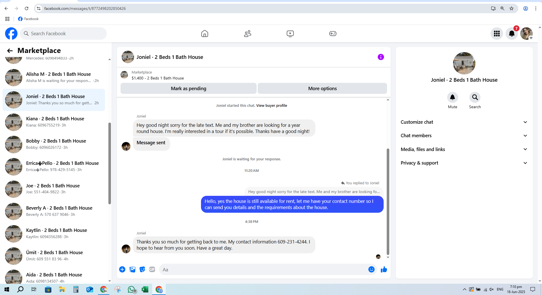The width and height of the screenshot is (542, 295).
Task: Open the $1,400 Marketplace listing link
Action: [x=158, y=78]
